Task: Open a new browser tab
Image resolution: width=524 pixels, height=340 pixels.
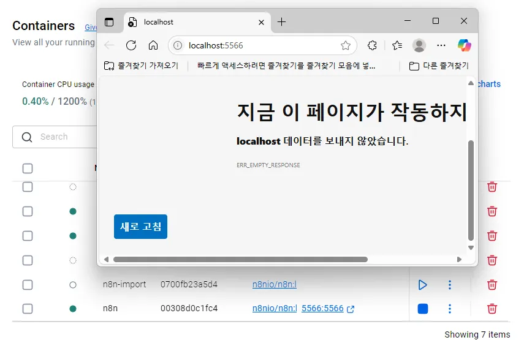Action: point(282,22)
